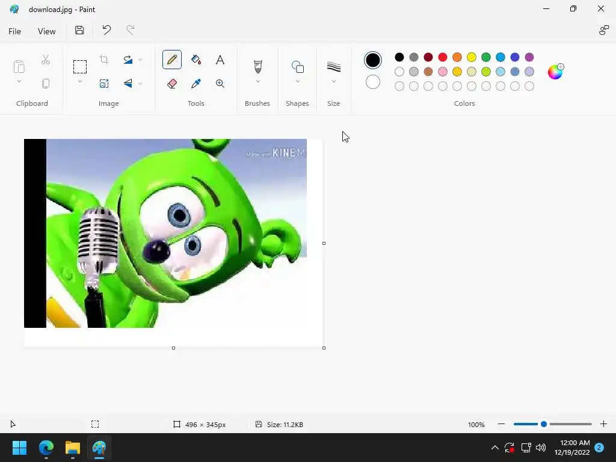Click the selection size icon in status bar

pyautogui.click(x=95, y=424)
